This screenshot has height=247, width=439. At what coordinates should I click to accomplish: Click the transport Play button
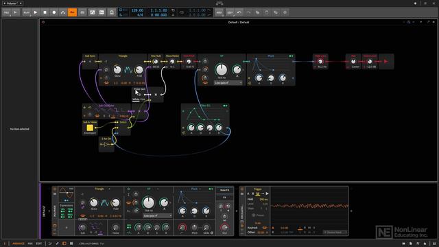pos(36,12)
